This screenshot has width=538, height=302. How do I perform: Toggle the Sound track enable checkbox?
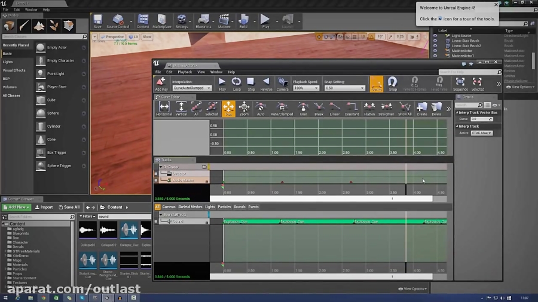coord(156,222)
